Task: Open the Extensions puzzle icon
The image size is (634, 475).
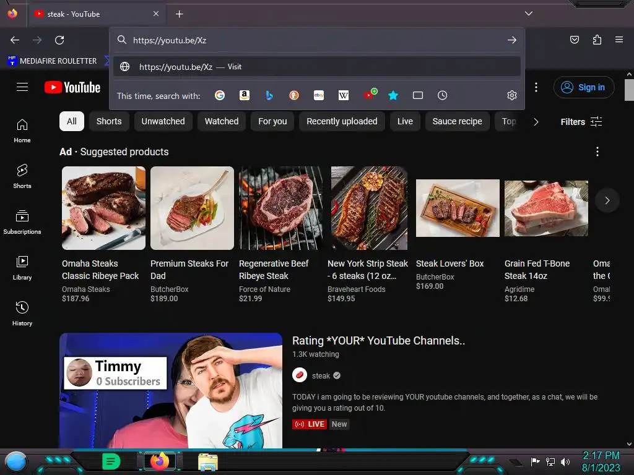Action: tap(597, 40)
